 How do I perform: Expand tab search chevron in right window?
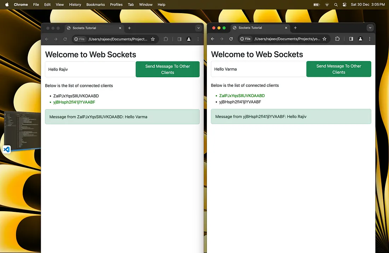(x=370, y=28)
